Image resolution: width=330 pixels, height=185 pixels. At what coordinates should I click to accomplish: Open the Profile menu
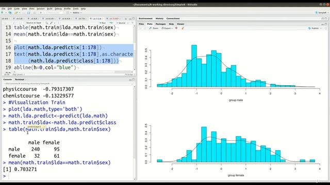click(x=67, y=9)
